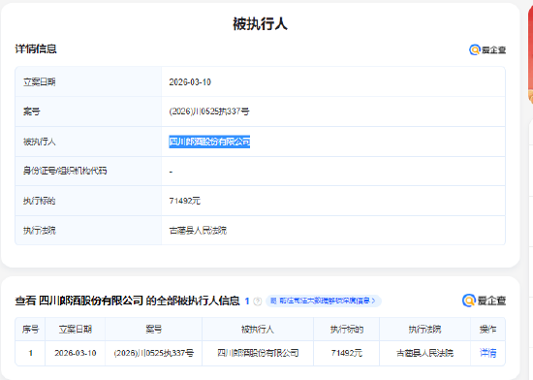
Task: Click (2026)川0525执337号 in the list row
Action: (x=154, y=353)
